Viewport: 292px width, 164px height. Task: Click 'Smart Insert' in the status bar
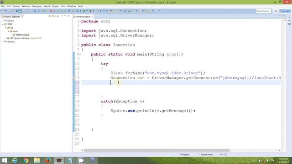point(207,154)
